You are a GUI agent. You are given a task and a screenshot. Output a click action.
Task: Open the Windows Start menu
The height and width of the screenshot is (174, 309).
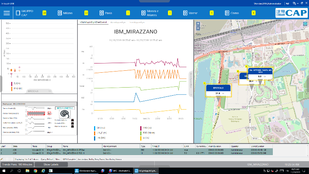(x=4, y=171)
